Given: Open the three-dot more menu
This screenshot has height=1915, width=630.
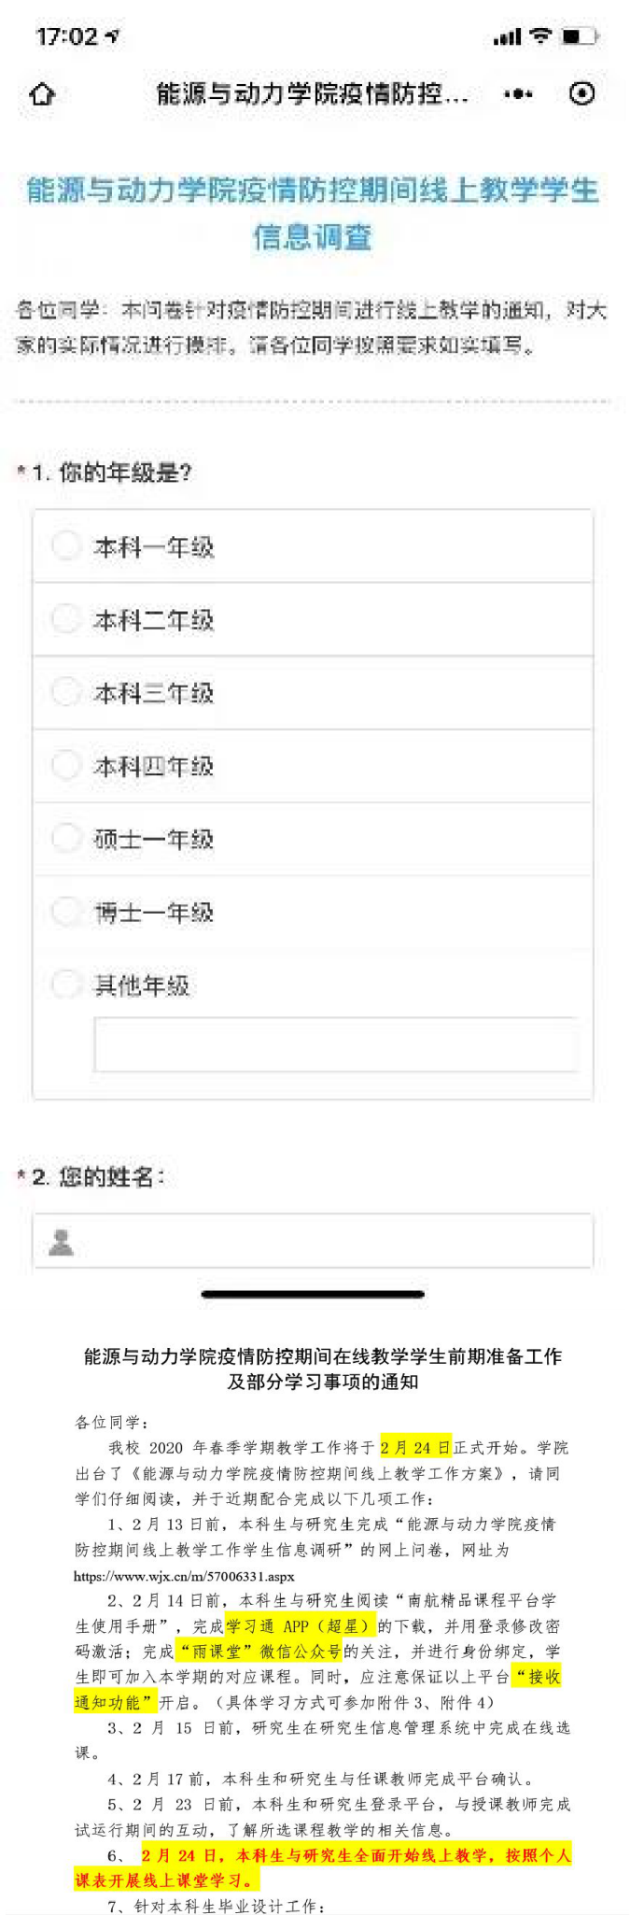Looking at the screenshot, I should coord(518,93).
